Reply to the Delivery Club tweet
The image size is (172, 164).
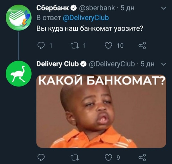(41, 157)
